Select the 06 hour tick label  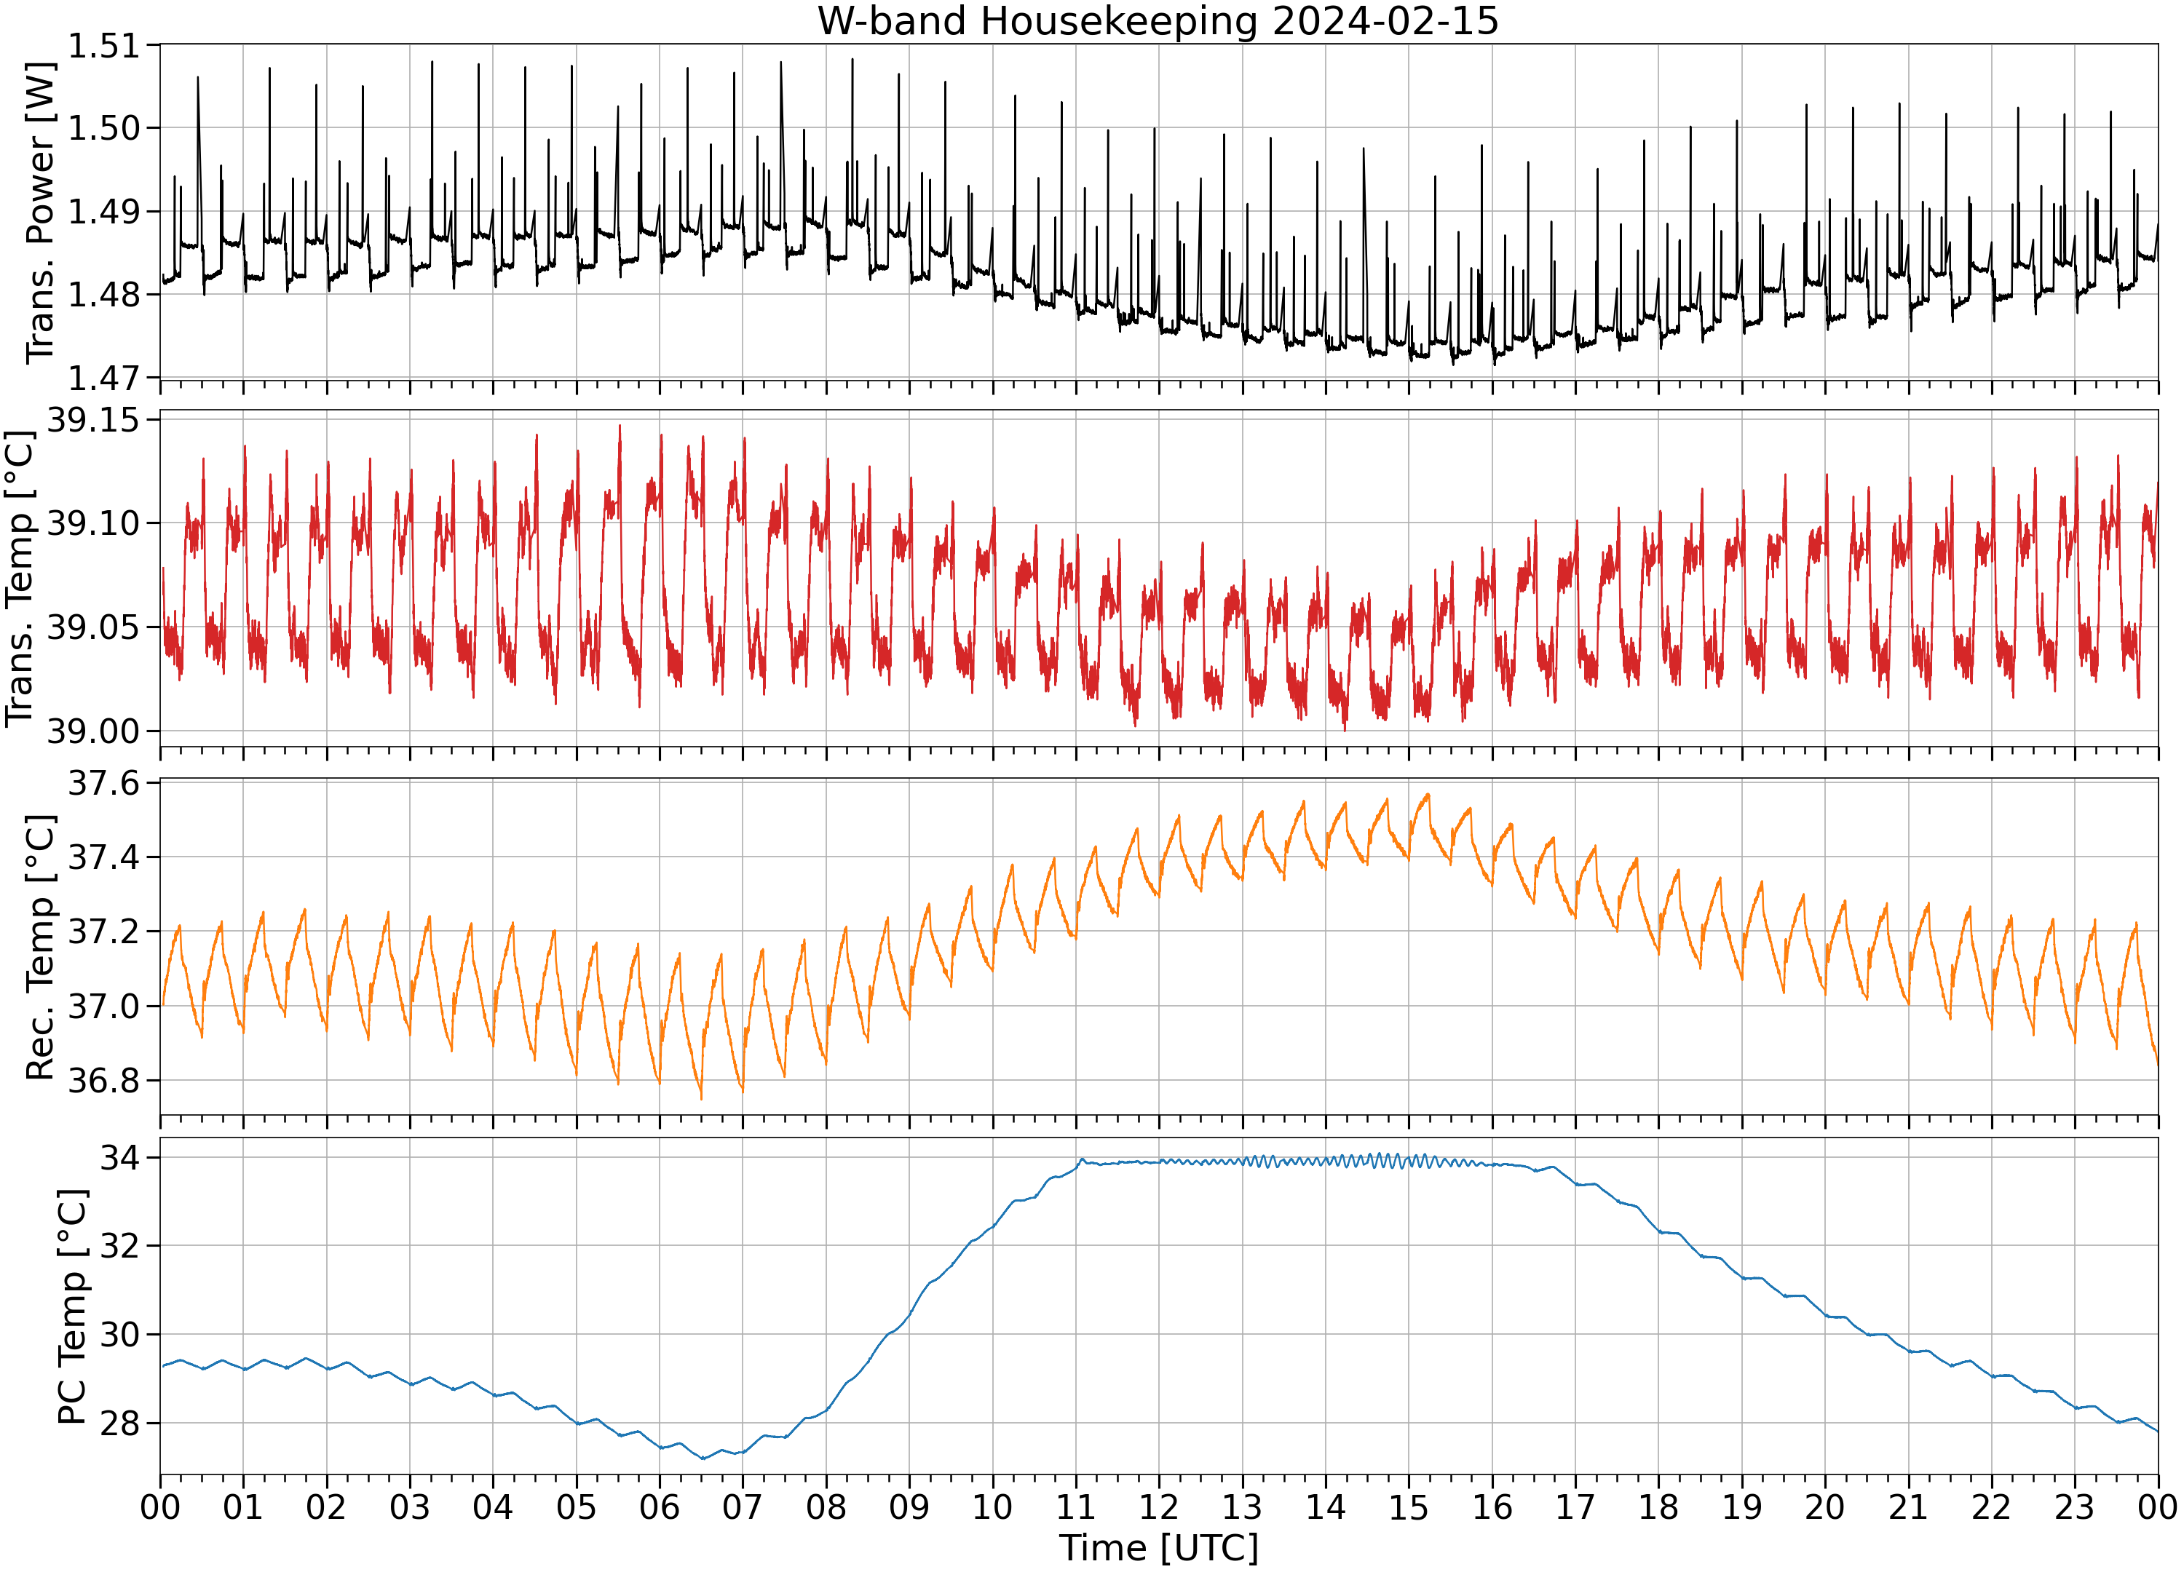pyautogui.click(x=660, y=1506)
